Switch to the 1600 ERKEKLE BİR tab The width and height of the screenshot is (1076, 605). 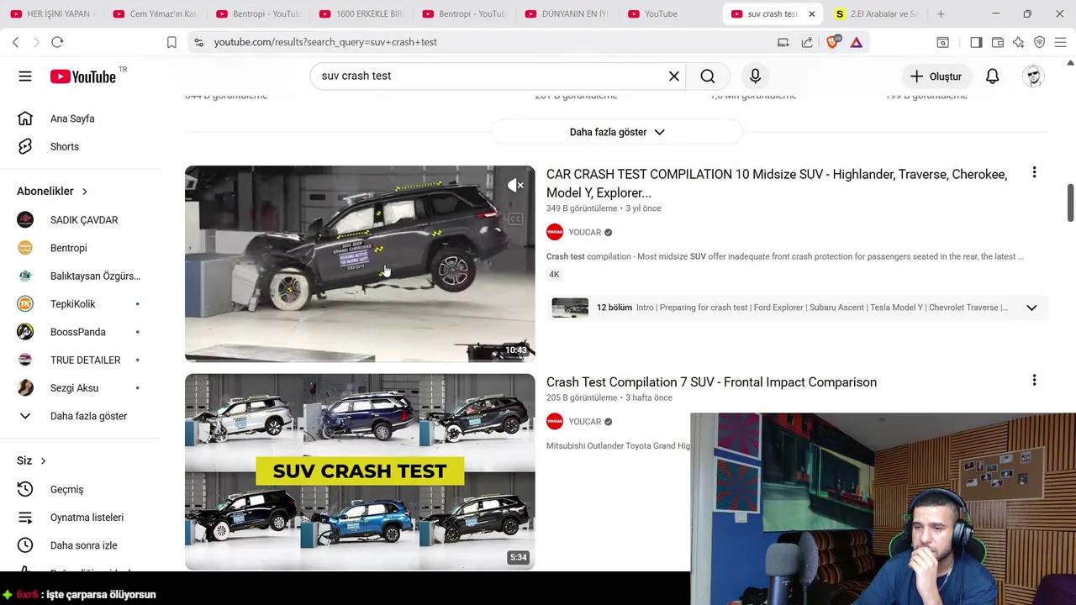click(361, 14)
